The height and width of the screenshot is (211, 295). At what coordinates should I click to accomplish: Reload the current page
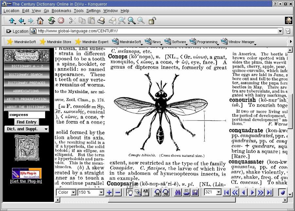coord(51,21)
